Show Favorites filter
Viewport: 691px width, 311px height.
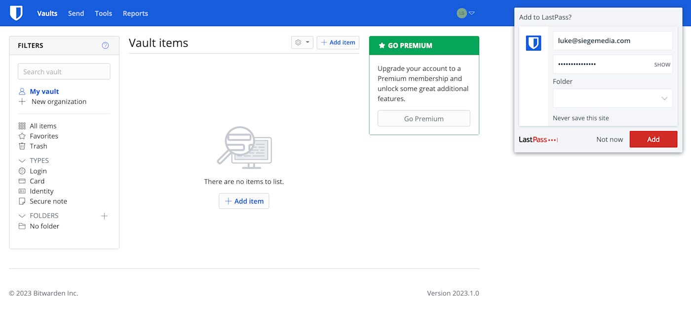[44, 136]
